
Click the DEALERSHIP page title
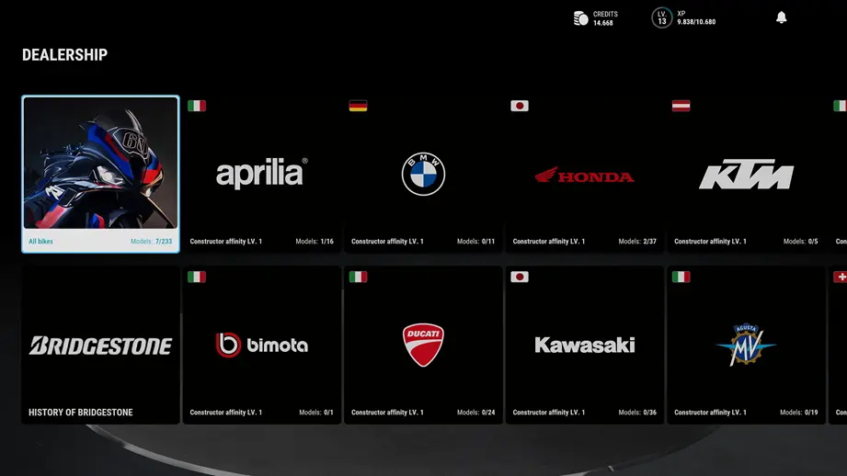64,54
